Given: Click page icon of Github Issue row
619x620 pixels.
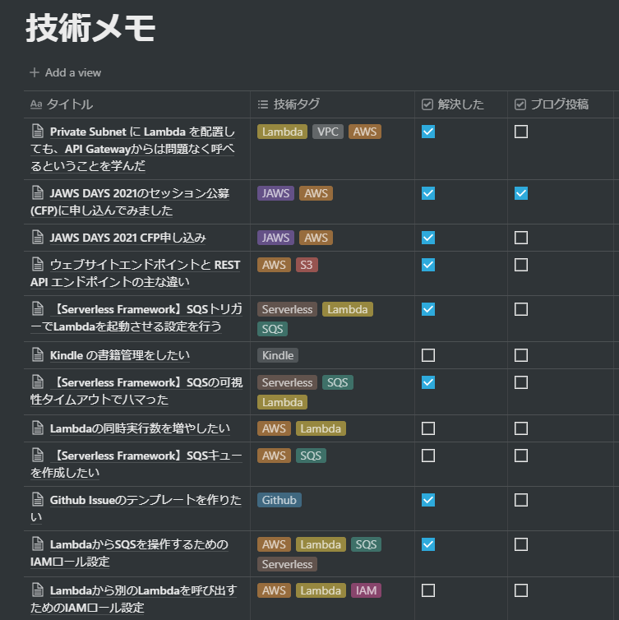Looking at the screenshot, I should (38, 499).
